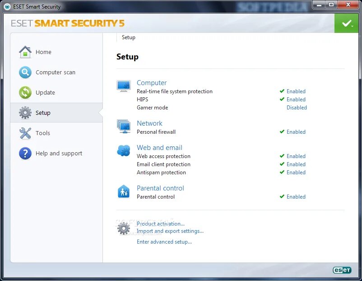Screen dimensions: 362x281
Task: Click the Computer monitor protection icon
Action: 123,86
